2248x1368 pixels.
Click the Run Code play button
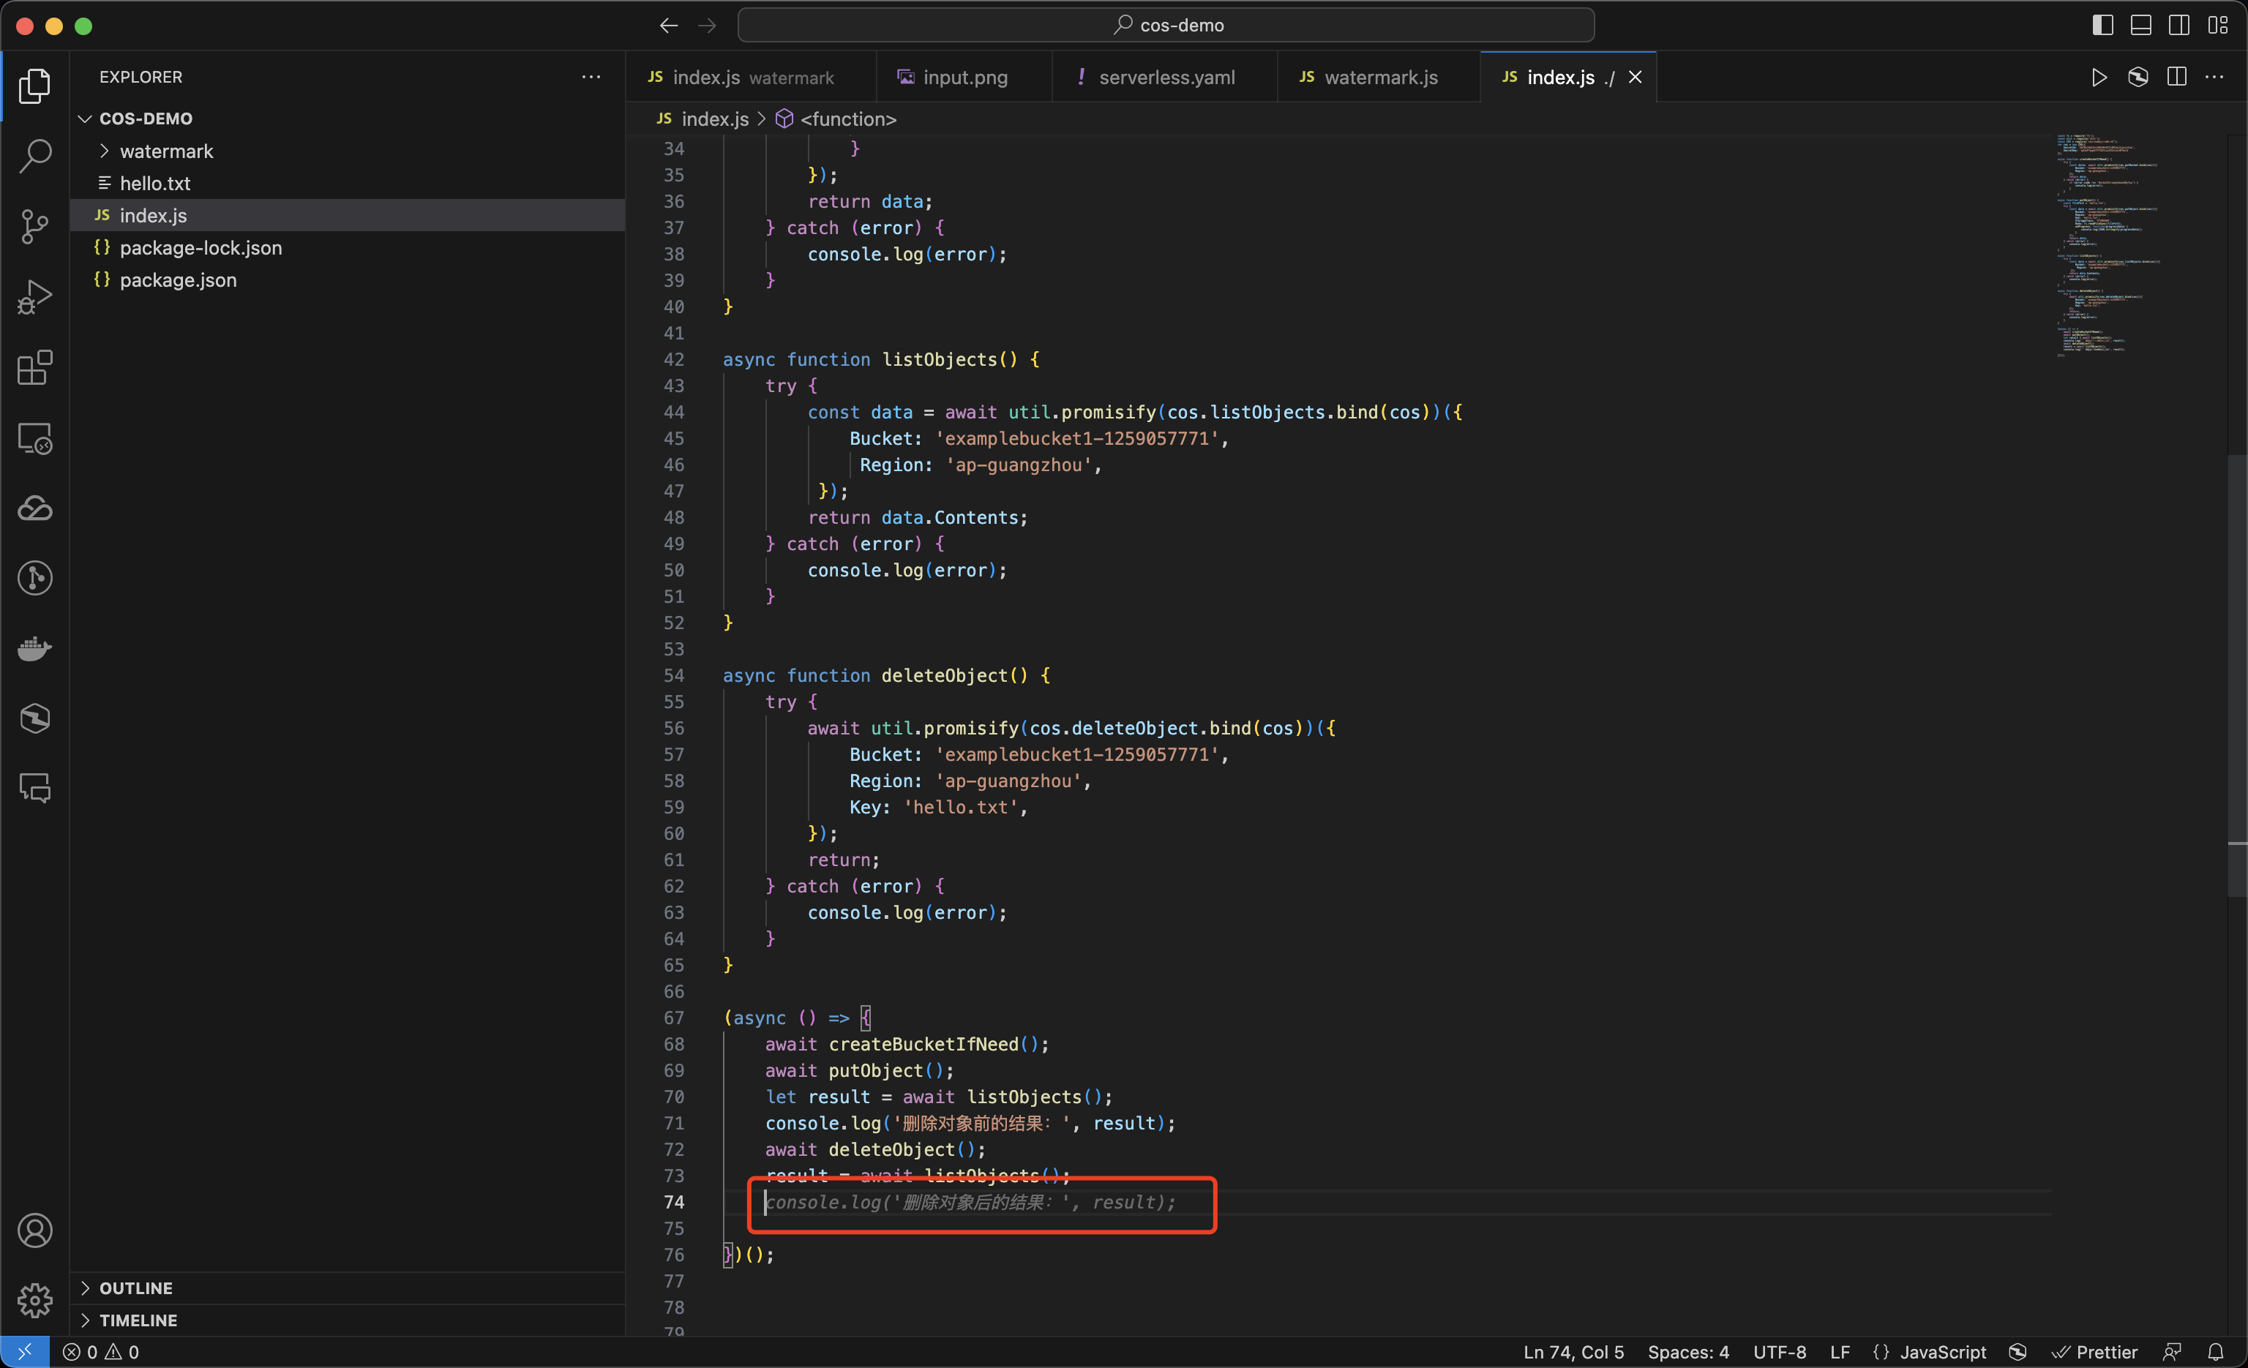2099,78
